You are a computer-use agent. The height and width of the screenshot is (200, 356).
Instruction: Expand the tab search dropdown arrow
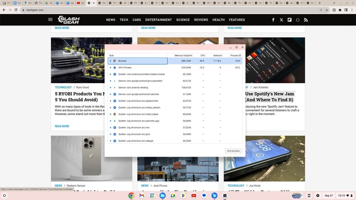334,3
